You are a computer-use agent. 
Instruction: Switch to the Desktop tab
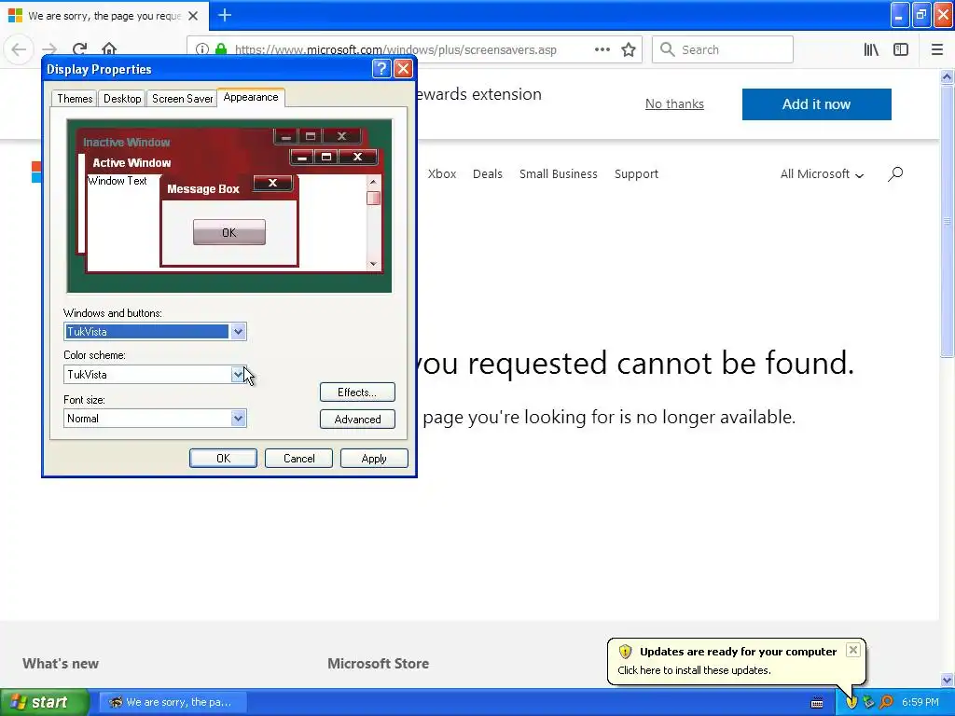[x=122, y=99]
